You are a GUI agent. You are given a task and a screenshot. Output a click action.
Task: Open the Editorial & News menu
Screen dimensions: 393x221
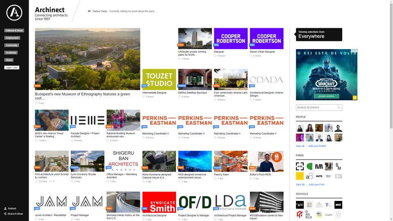click(x=14, y=31)
